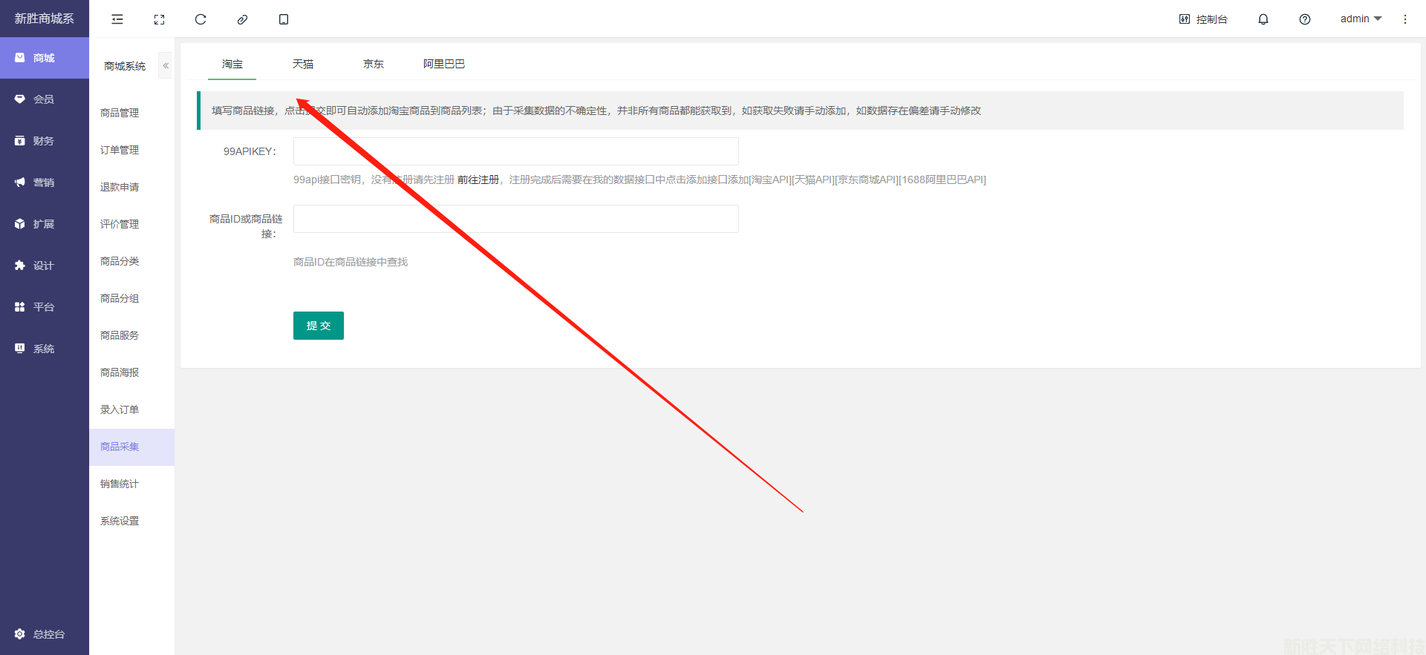The image size is (1426, 655).
Task: Click the 前往注册 registration link
Action: pyautogui.click(x=478, y=180)
